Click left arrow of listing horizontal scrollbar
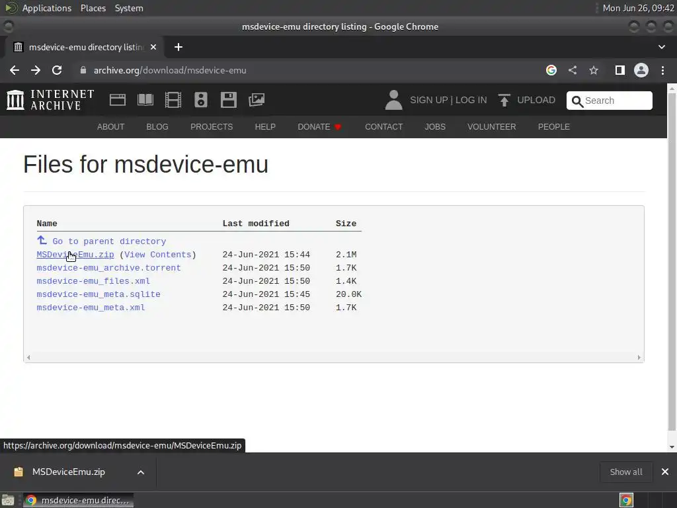 pyautogui.click(x=28, y=357)
